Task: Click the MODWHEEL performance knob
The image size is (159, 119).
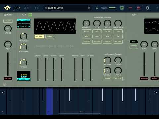Action: [86, 23]
